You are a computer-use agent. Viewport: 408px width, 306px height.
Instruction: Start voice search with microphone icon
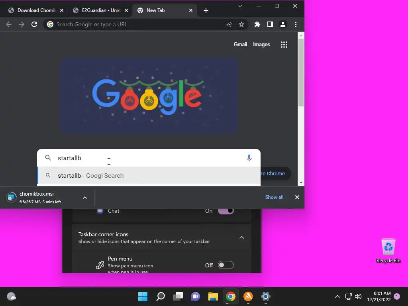click(x=249, y=158)
